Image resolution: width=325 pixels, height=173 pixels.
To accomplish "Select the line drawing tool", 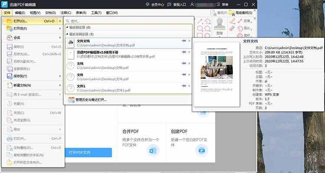I will (200, 21).
